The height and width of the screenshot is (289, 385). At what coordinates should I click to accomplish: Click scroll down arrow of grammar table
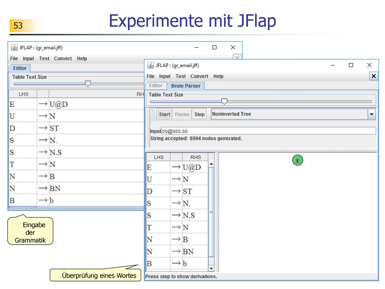pyautogui.click(x=211, y=268)
